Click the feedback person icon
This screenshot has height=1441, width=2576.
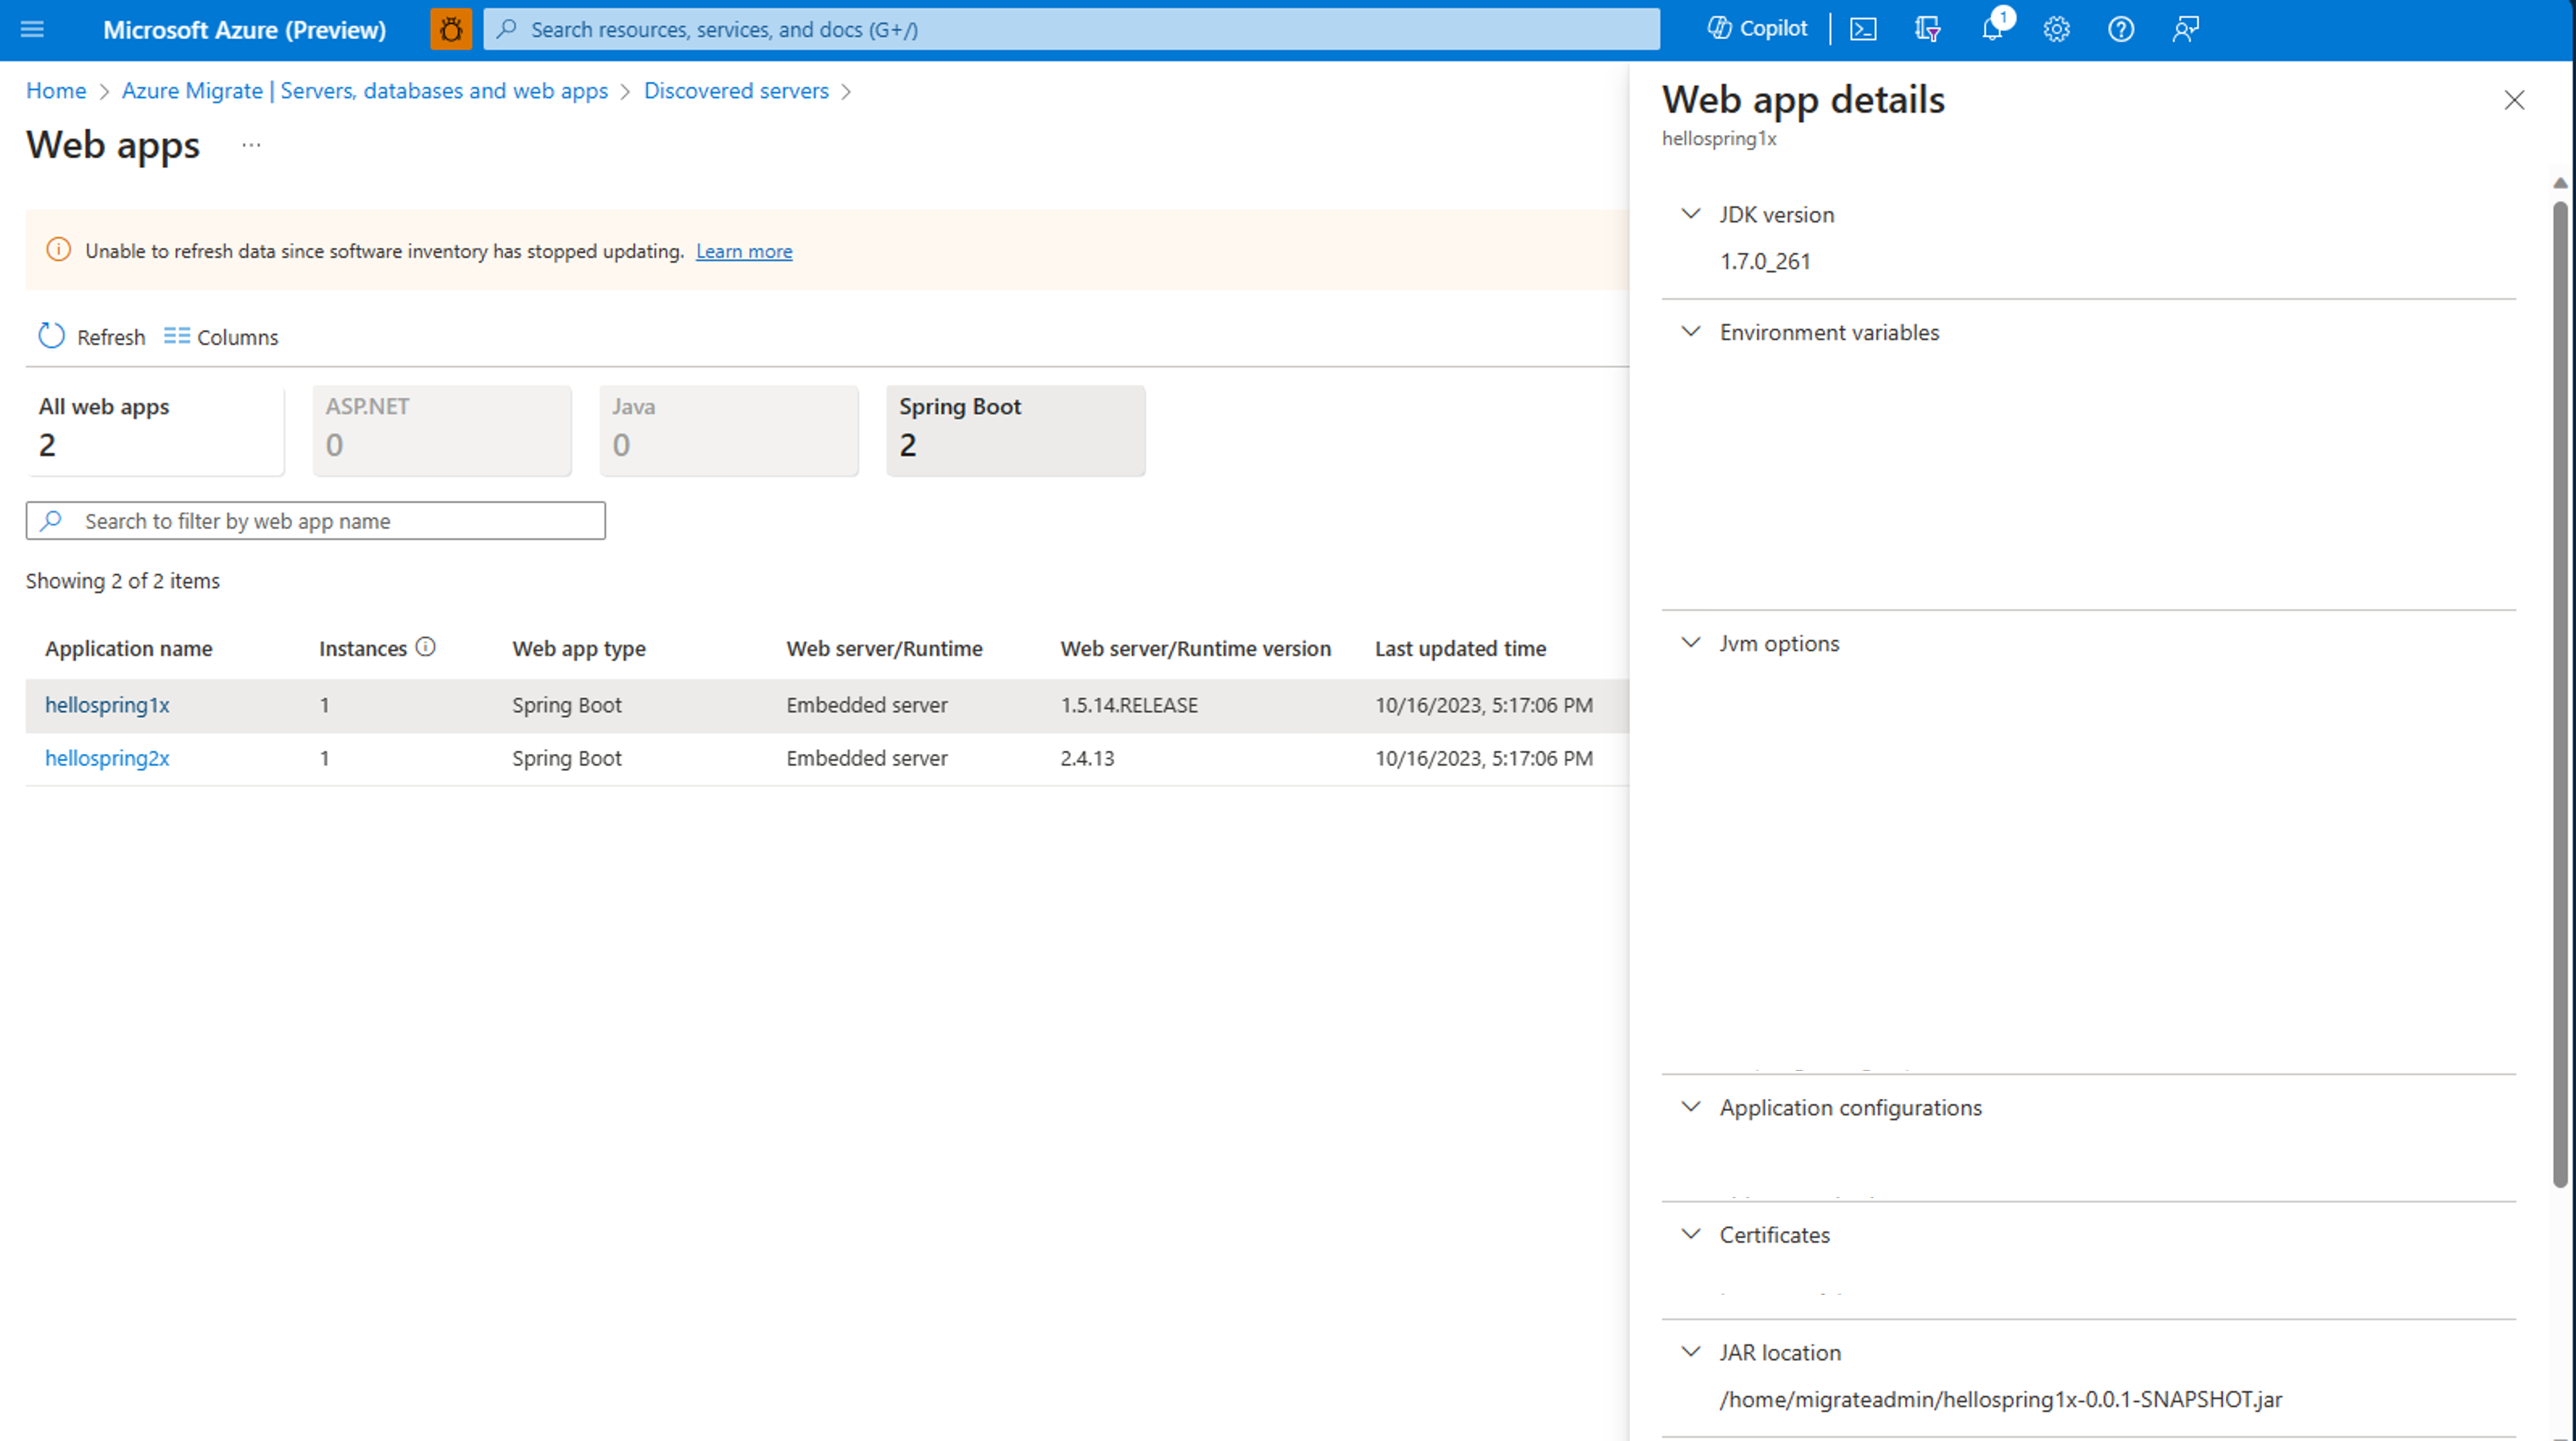[x=2186, y=29]
